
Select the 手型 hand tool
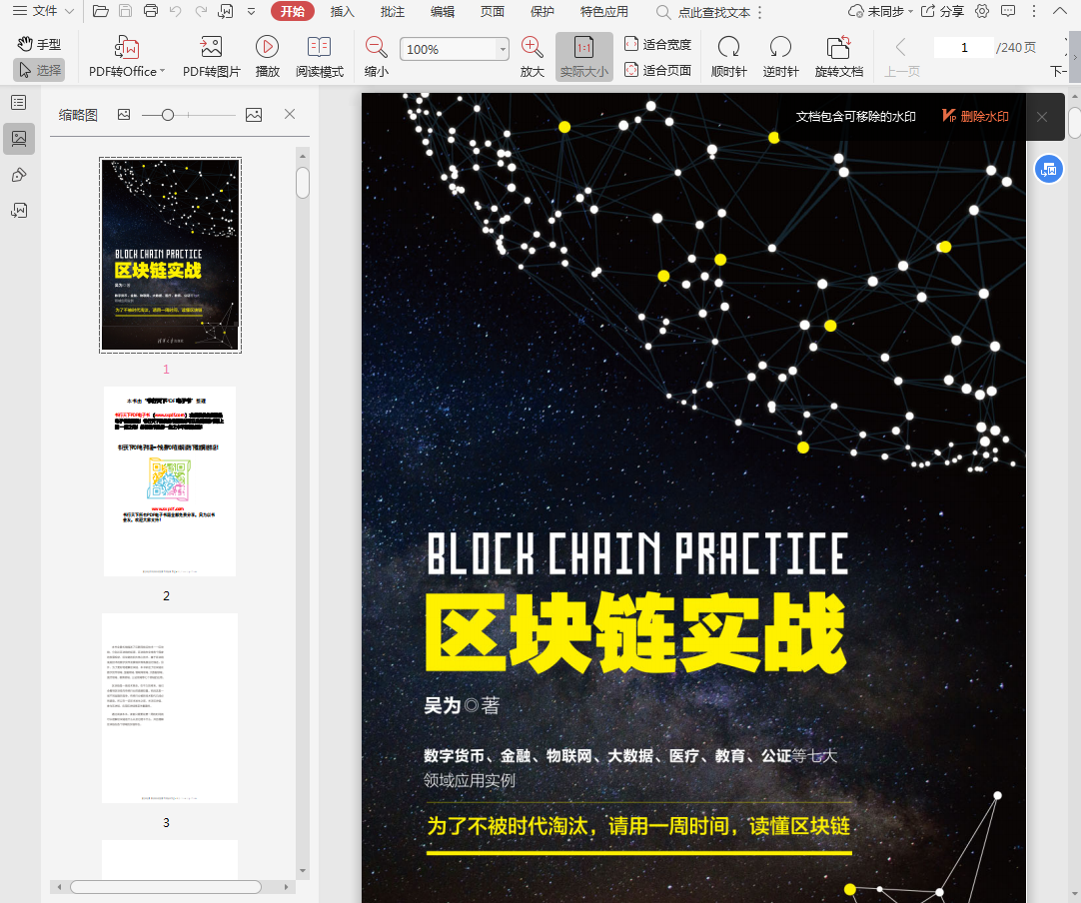click(x=39, y=44)
